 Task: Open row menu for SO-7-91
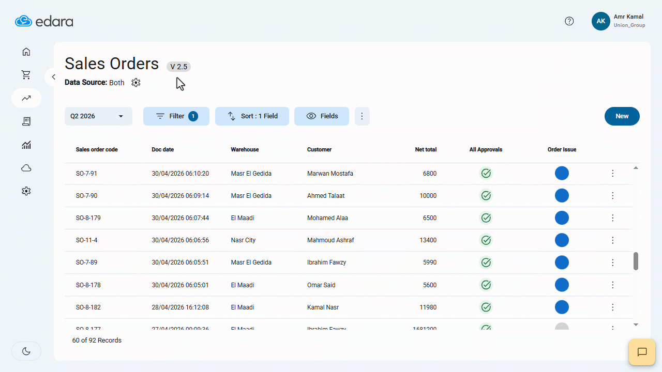click(613, 174)
